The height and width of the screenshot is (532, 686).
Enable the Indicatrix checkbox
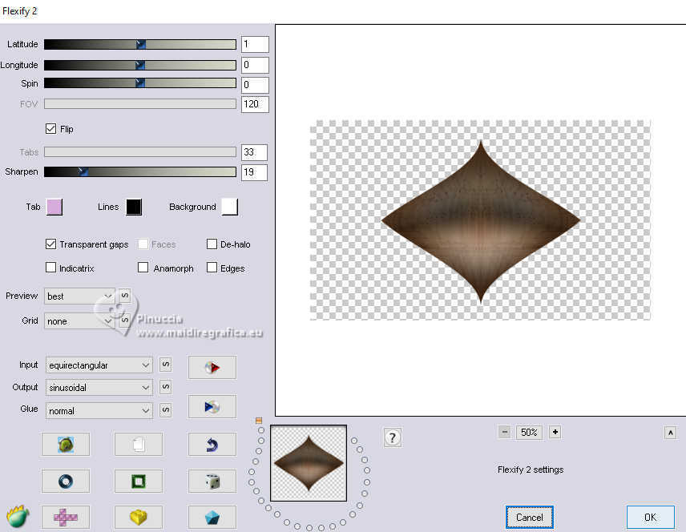(50, 268)
